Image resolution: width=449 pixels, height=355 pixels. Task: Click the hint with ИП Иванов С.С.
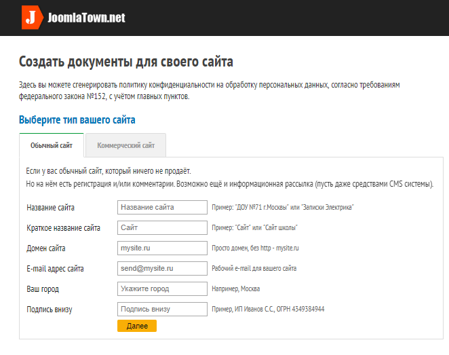268,309
